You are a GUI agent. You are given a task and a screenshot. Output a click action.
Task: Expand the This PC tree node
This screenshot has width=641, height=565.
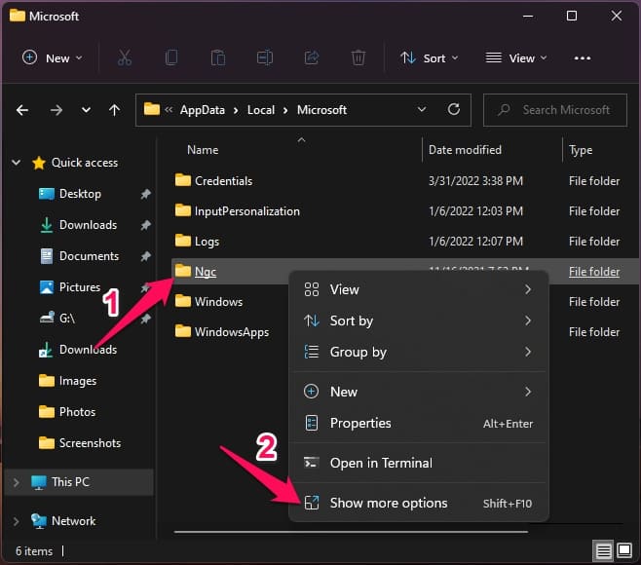(x=16, y=481)
